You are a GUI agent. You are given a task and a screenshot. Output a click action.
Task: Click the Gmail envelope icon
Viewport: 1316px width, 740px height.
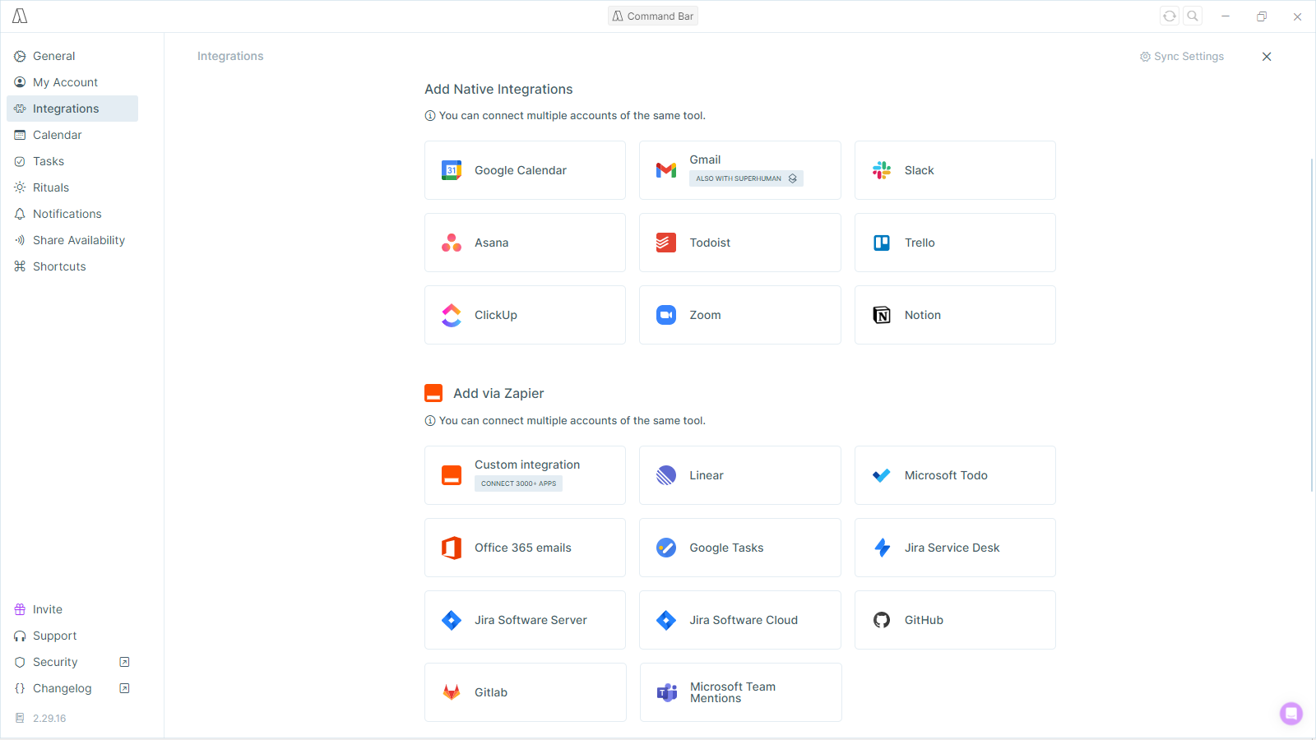(x=666, y=170)
